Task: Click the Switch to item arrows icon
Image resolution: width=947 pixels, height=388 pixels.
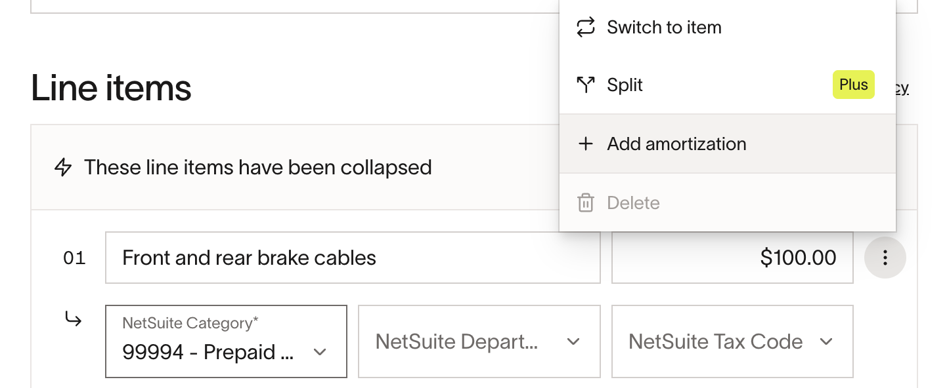Action: (x=585, y=28)
